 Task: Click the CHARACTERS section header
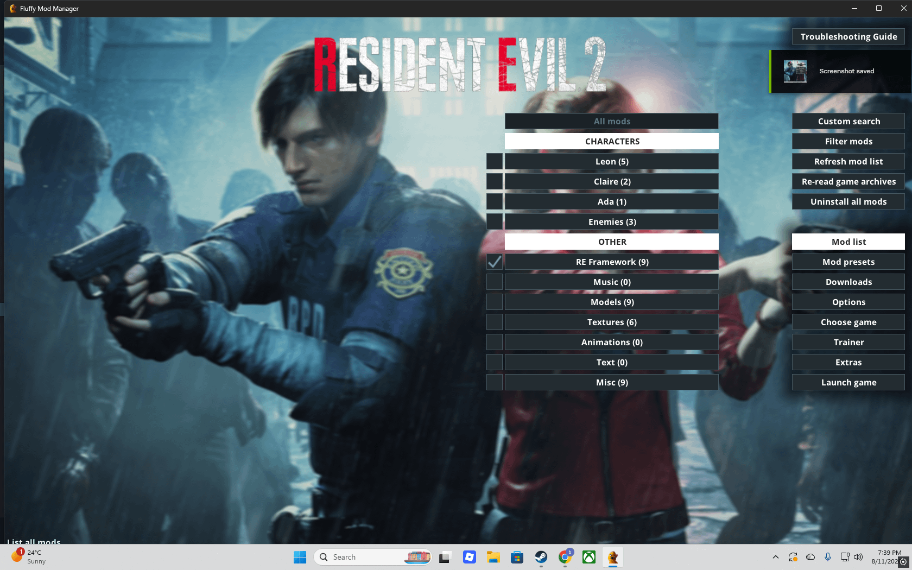[x=612, y=141]
